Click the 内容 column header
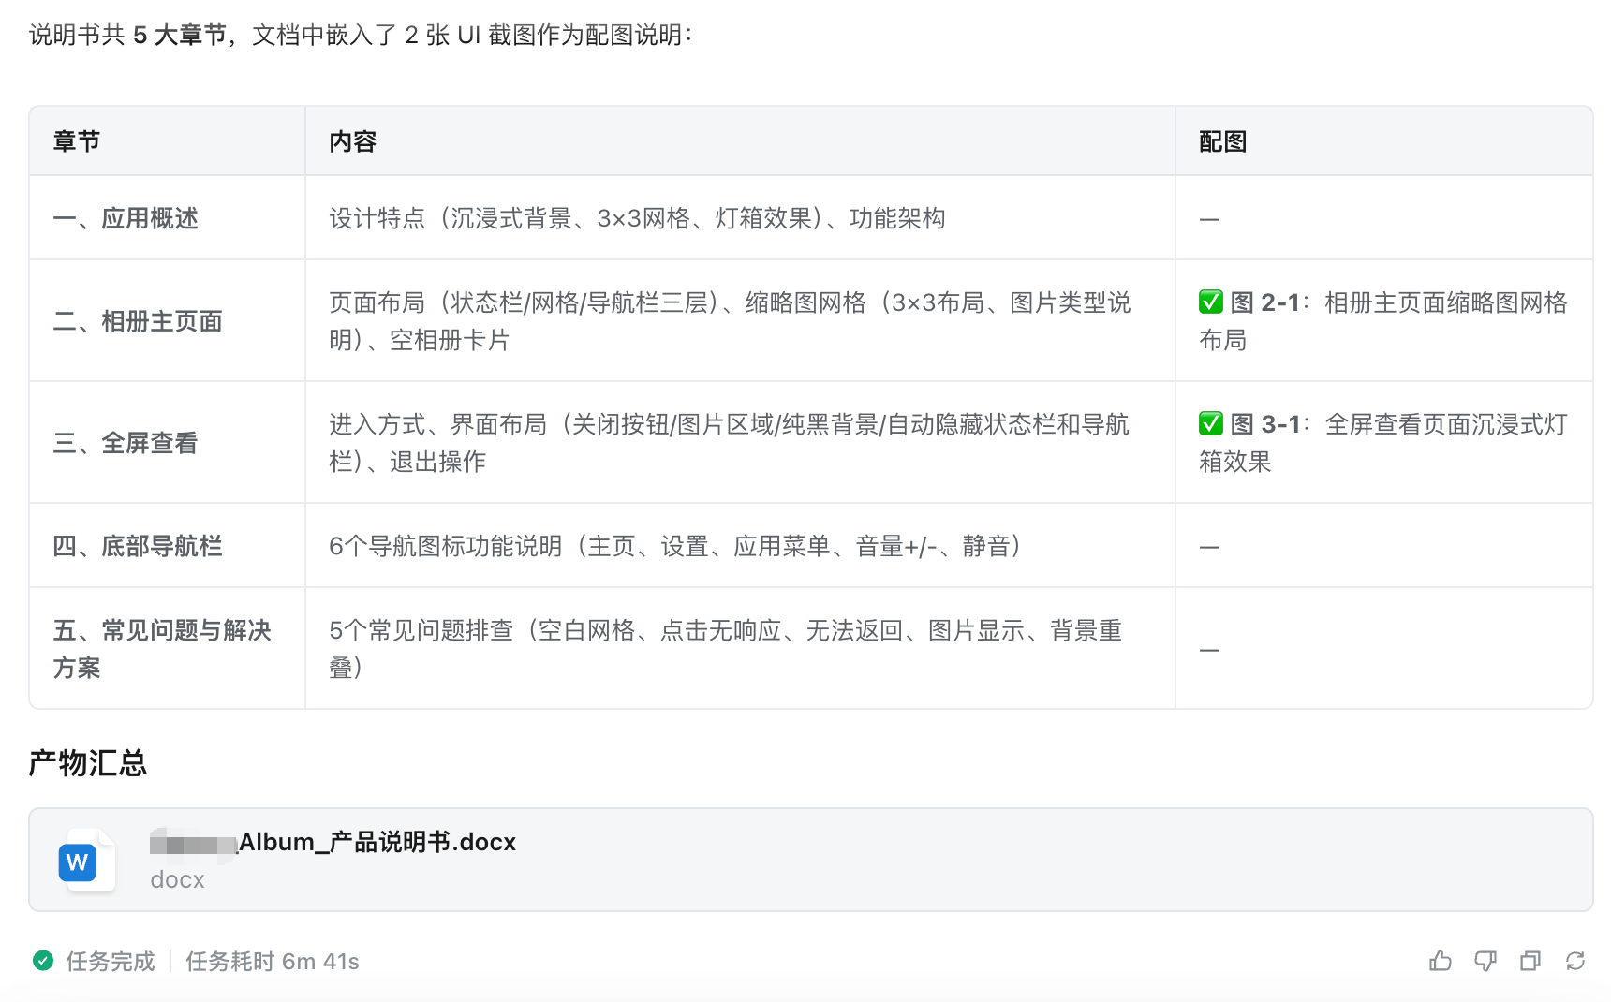 352,141
